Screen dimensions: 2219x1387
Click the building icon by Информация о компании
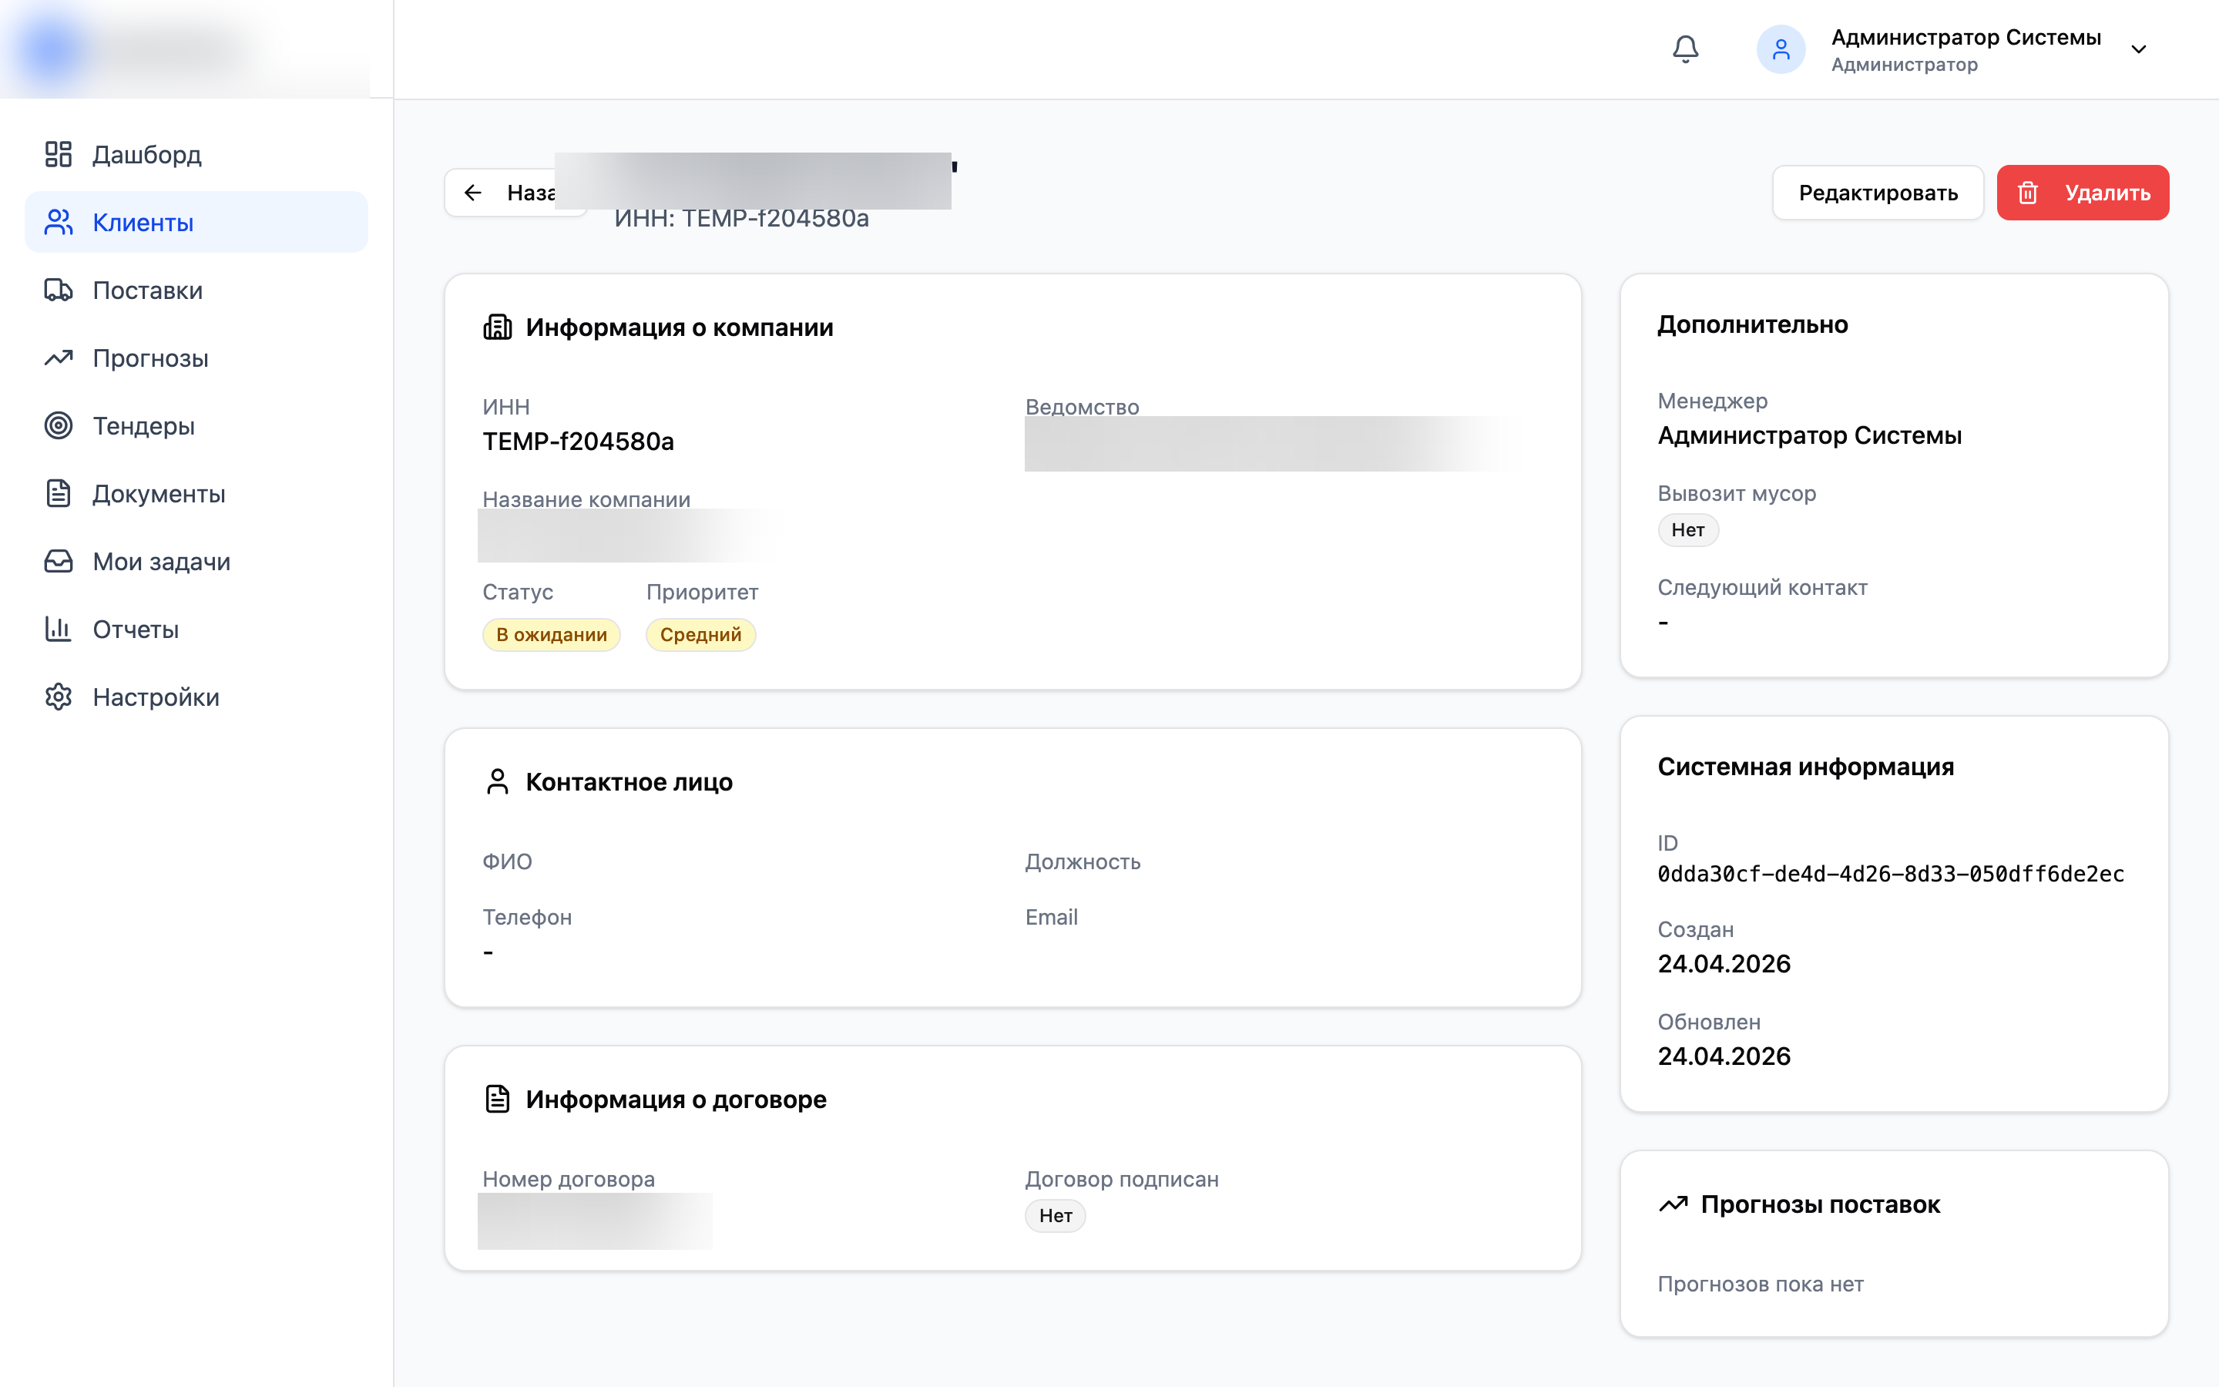(497, 327)
